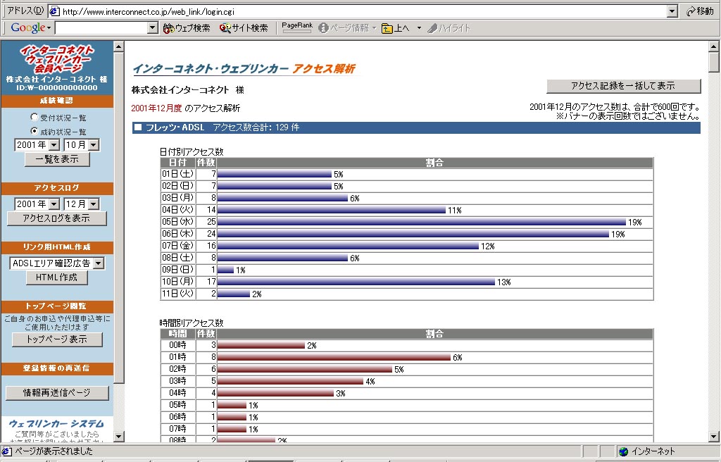Click the 09日(日) date cell

tap(178, 270)
